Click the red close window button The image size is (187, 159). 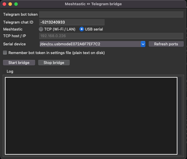pyautogui.click(x=4, y=4)
